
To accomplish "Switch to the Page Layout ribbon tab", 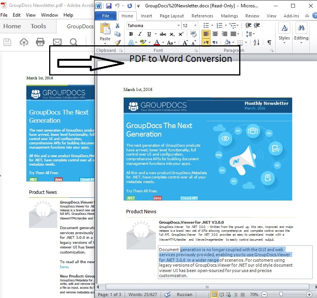I will coord(171,16).
